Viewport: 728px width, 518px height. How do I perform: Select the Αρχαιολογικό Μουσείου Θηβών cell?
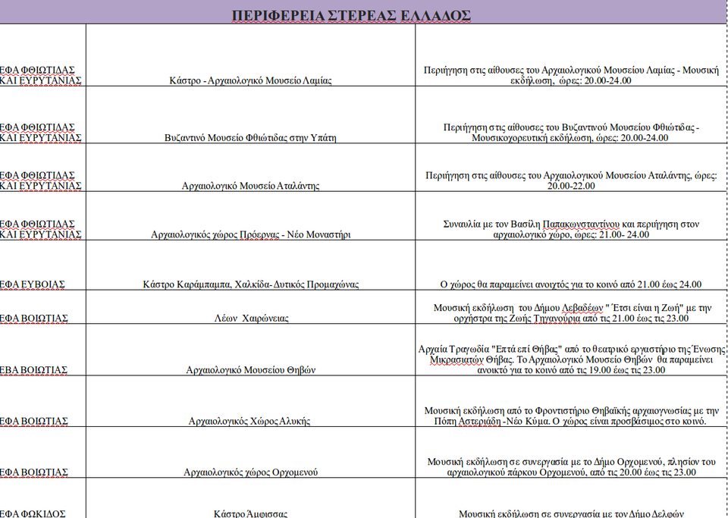(x=250, y=370)
